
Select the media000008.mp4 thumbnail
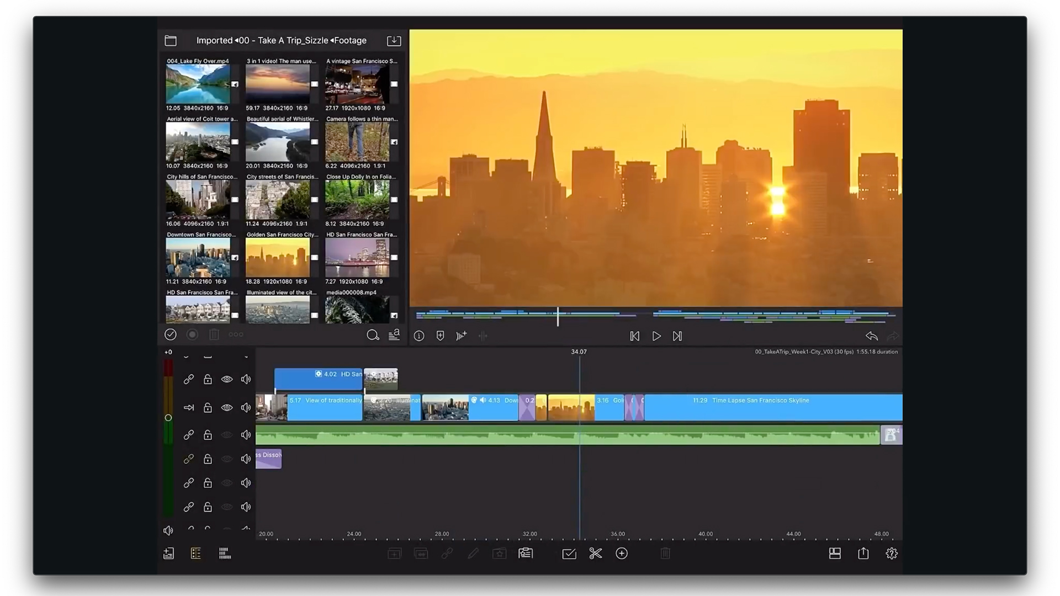pyautogui.click(x=357, y=310)
